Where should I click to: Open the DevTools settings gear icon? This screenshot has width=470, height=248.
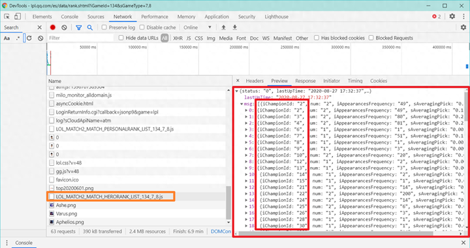point(452,16)
